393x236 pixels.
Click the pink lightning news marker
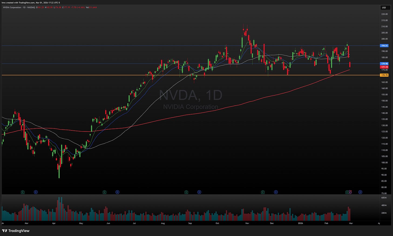[350, 192]
